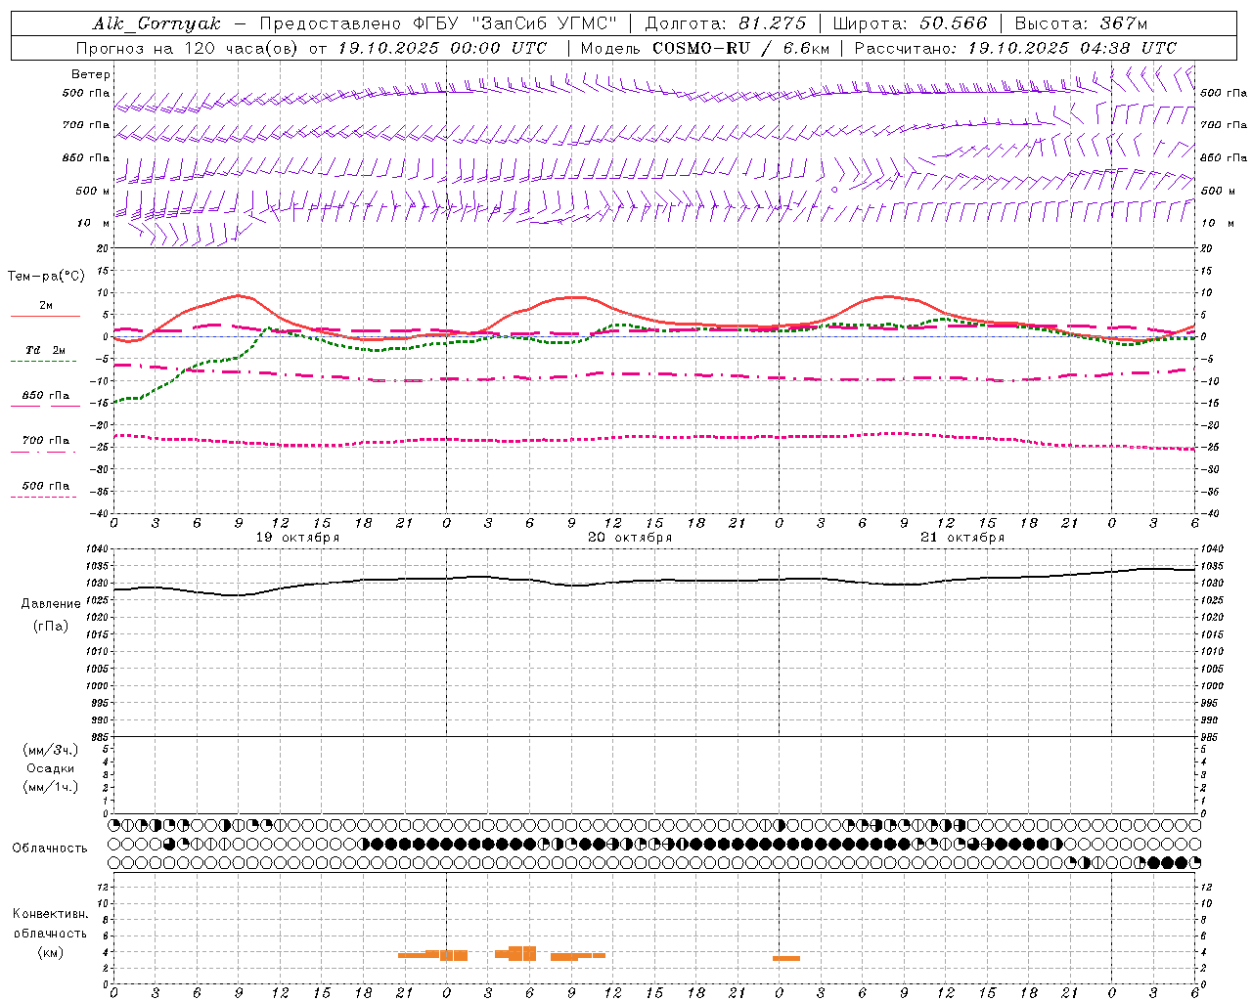Click the forecast start time 19.10.2025 00:00 UTC
This screenshot has width=1252, height=1001.
tap(442, 48)
